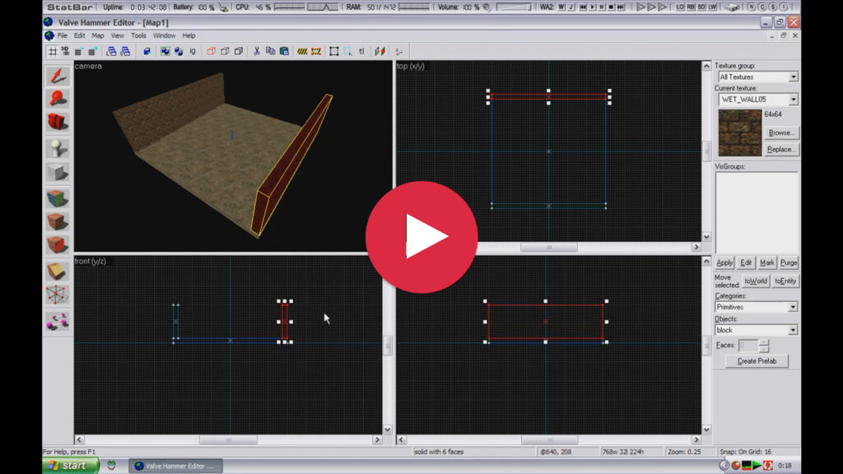Select the Apply Current Texture tool
This screenshot has width=843, height=474.
[58, 221]
